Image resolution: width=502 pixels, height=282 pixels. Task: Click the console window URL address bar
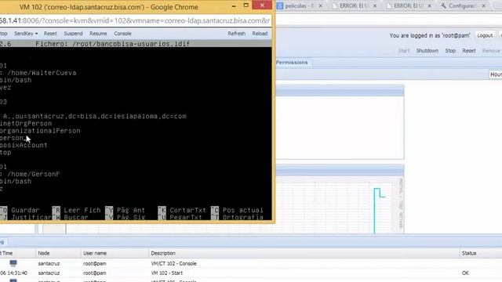tap(136, 21)
